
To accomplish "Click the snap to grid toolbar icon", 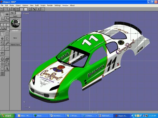I will point(34,9).
